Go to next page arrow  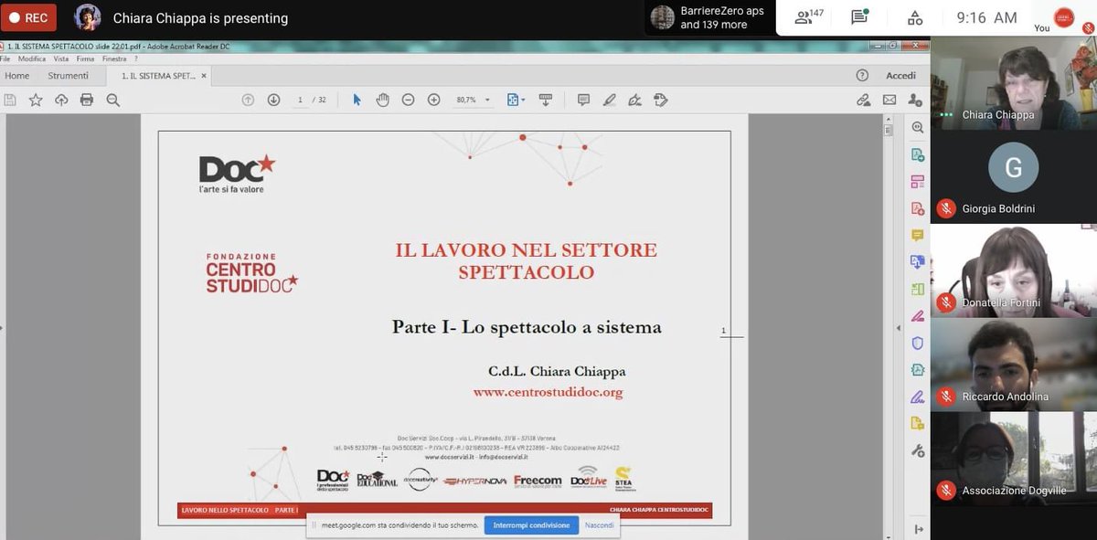click(x=273, y=100)
